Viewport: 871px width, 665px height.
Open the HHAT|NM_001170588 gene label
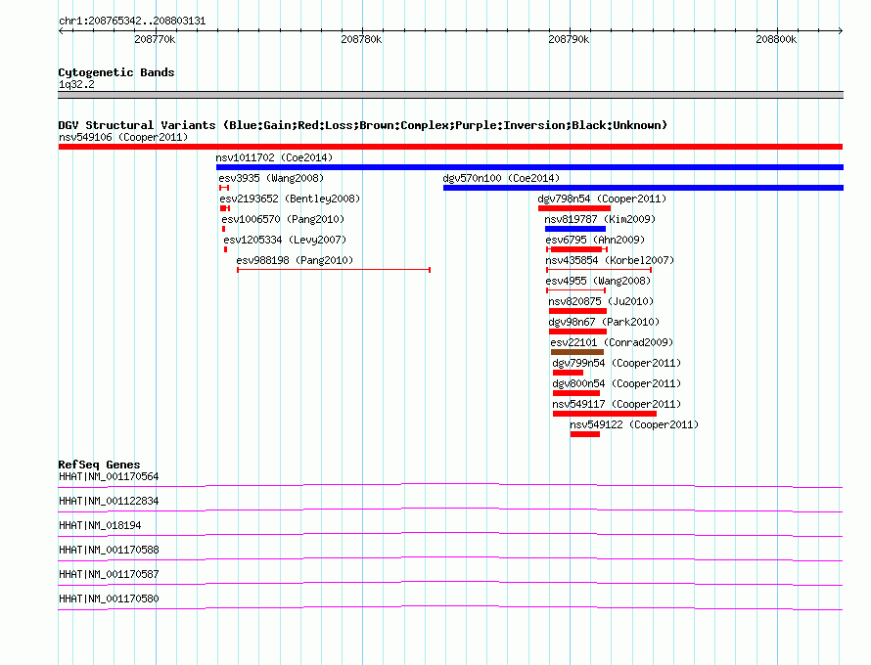[109, 550]
